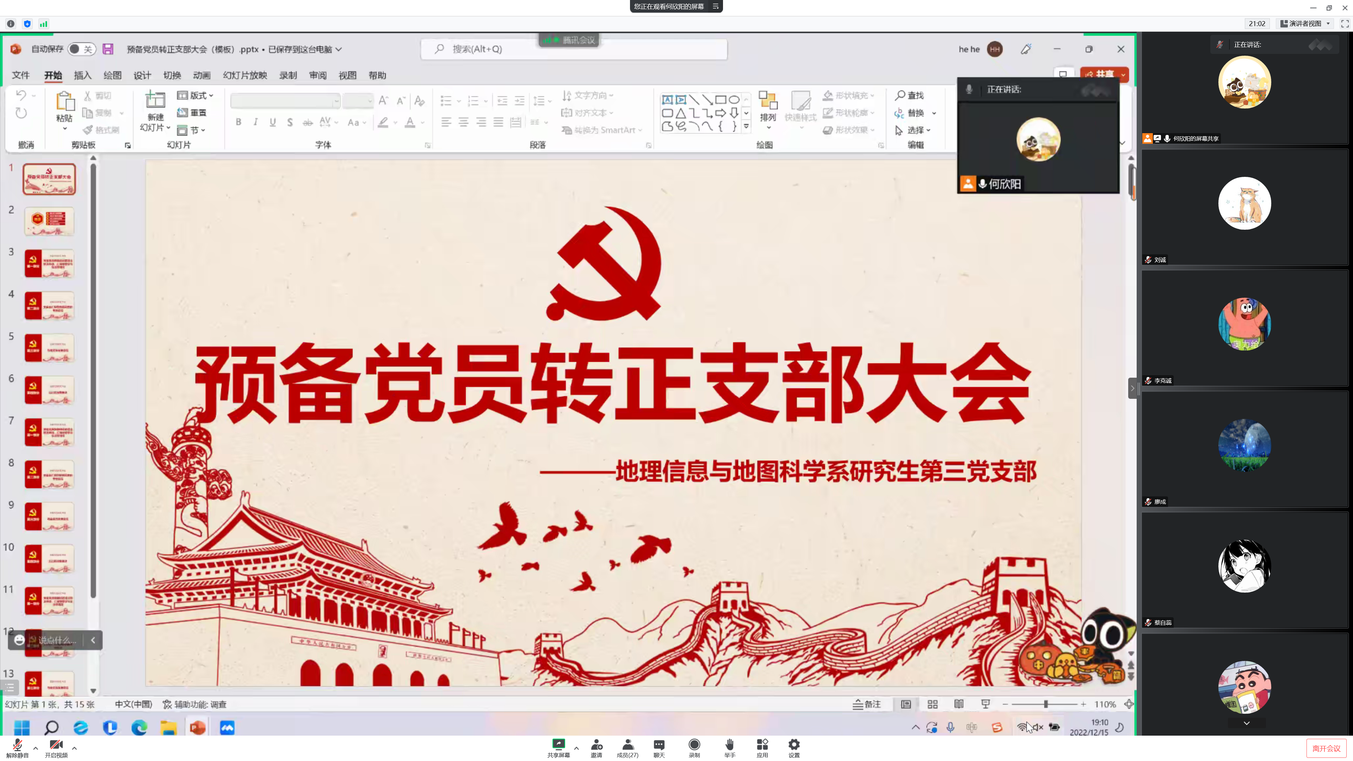Unmute the microphone
The width and height of the screenshot is (1353, 761).
click(x=17, y=745)
